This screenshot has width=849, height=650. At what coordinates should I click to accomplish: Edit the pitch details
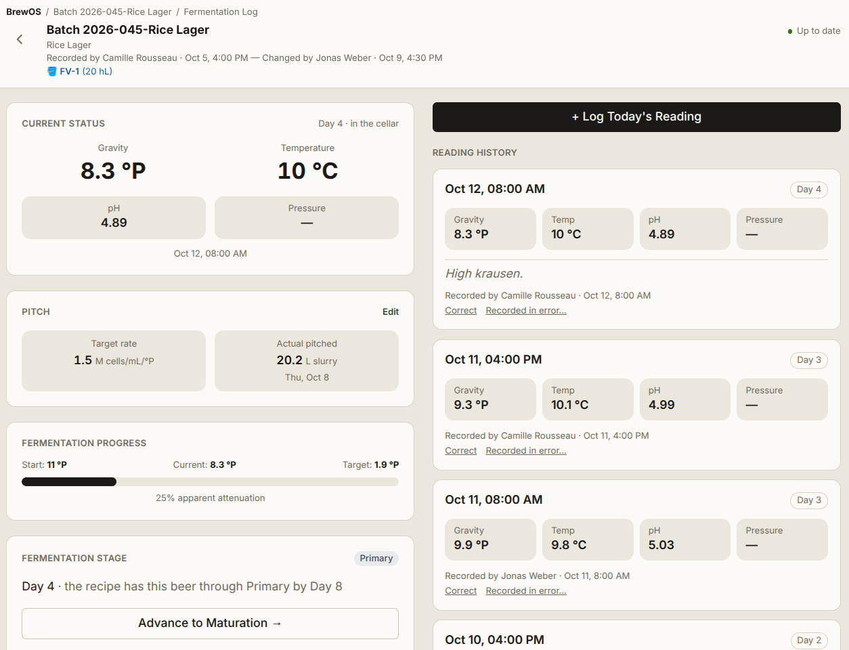click(x=391, y=311)
